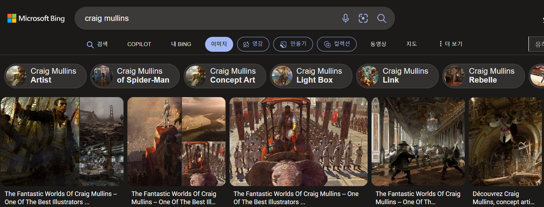Select the Craig Mullins Artist suggestion chip
Screen dimensions: 544x207
pyautogui.click(x=45, y=76)
